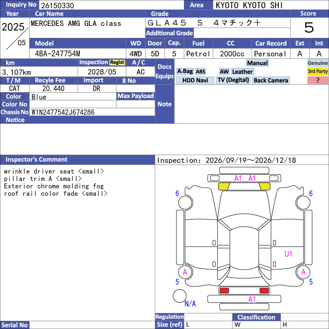329x329 pixels.
Task: Click the Manual docs badge
Action: coord(257,63)
